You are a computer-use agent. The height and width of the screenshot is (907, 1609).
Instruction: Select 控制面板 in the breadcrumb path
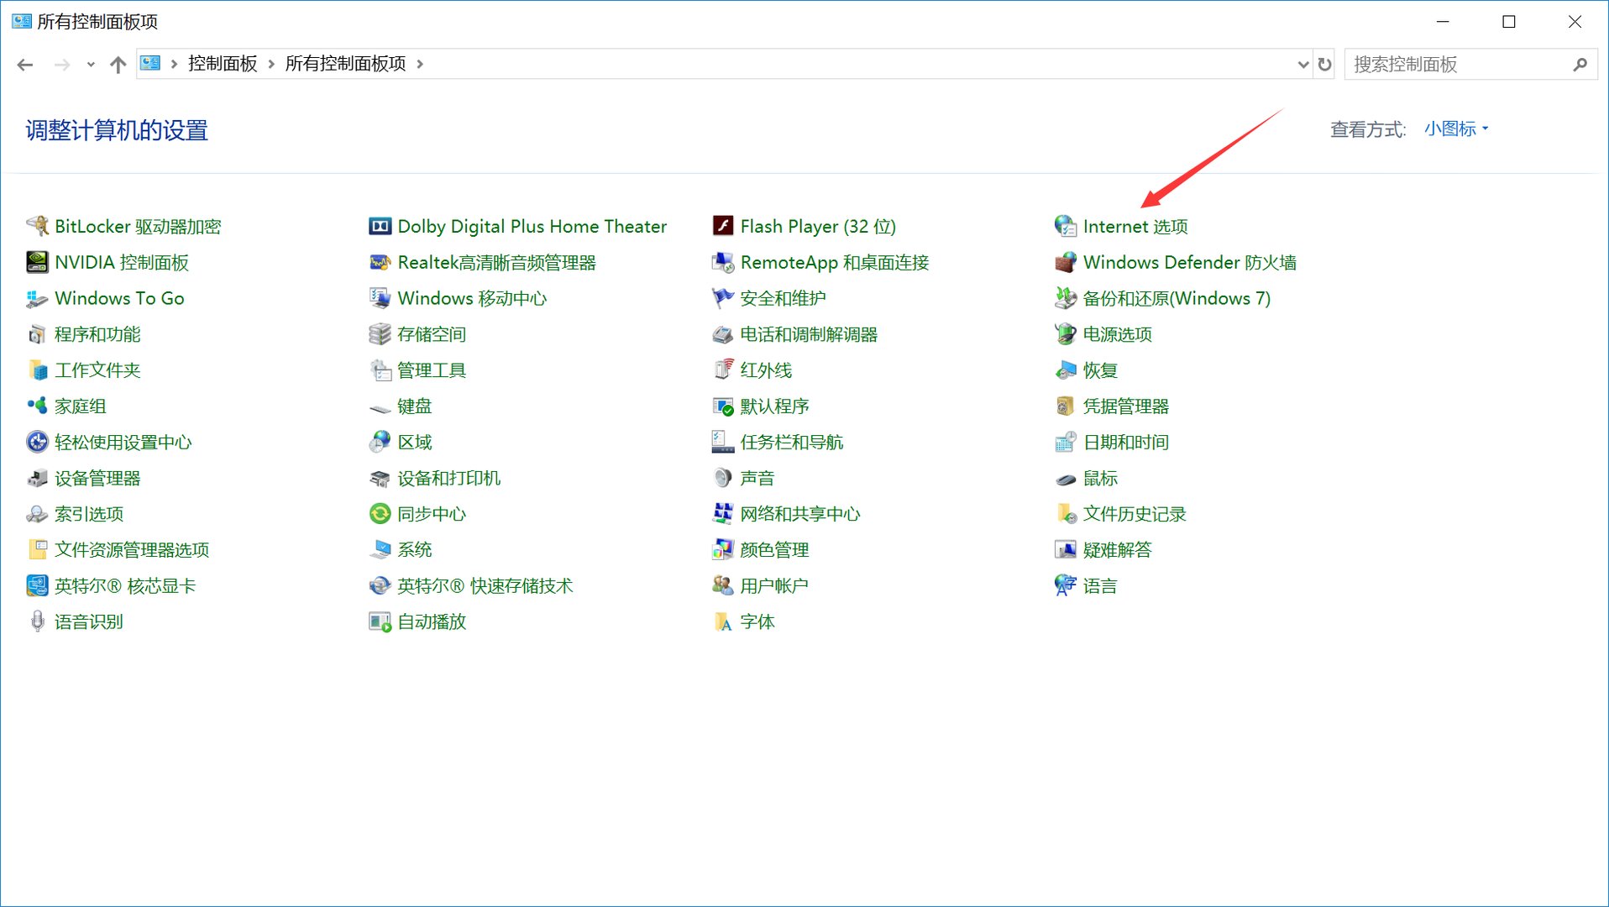click(x=223, y=65)
